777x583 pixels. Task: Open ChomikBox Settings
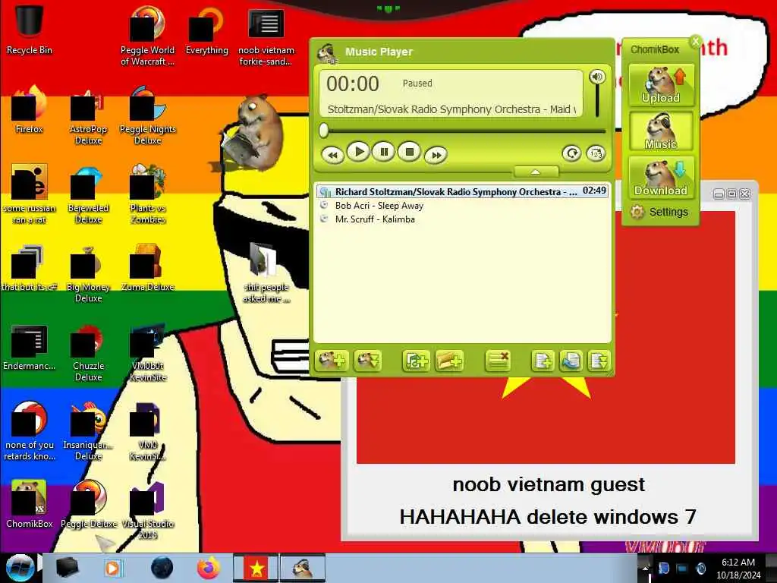(659, 213)
